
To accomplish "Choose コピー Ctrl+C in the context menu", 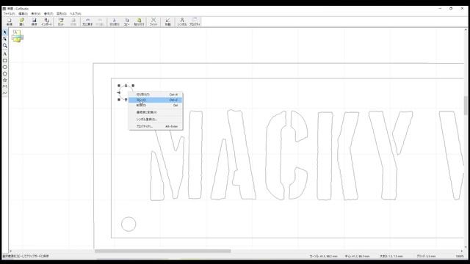I will [x=155, y=100].
